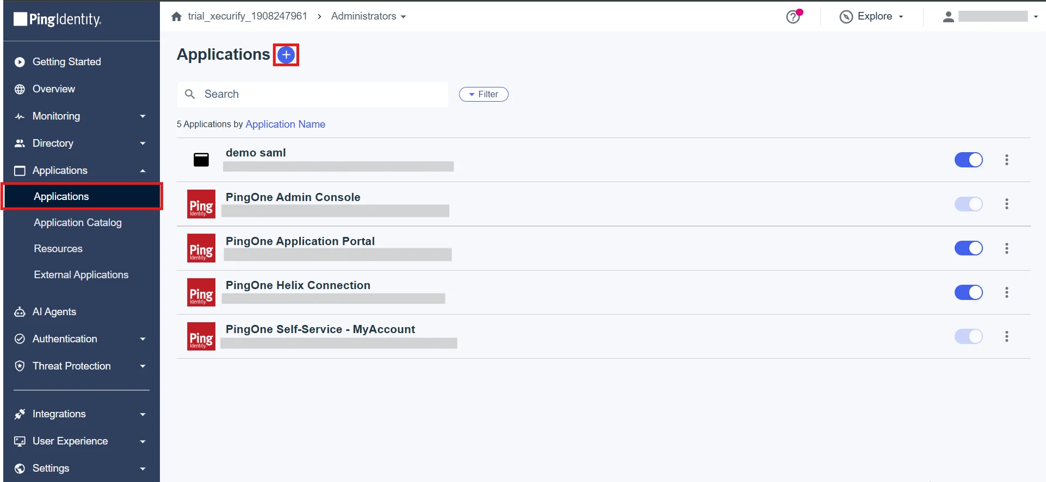Expand the Settings menu arrow
The height and width of the screenshot is (482, 1046).
(143, 468)
